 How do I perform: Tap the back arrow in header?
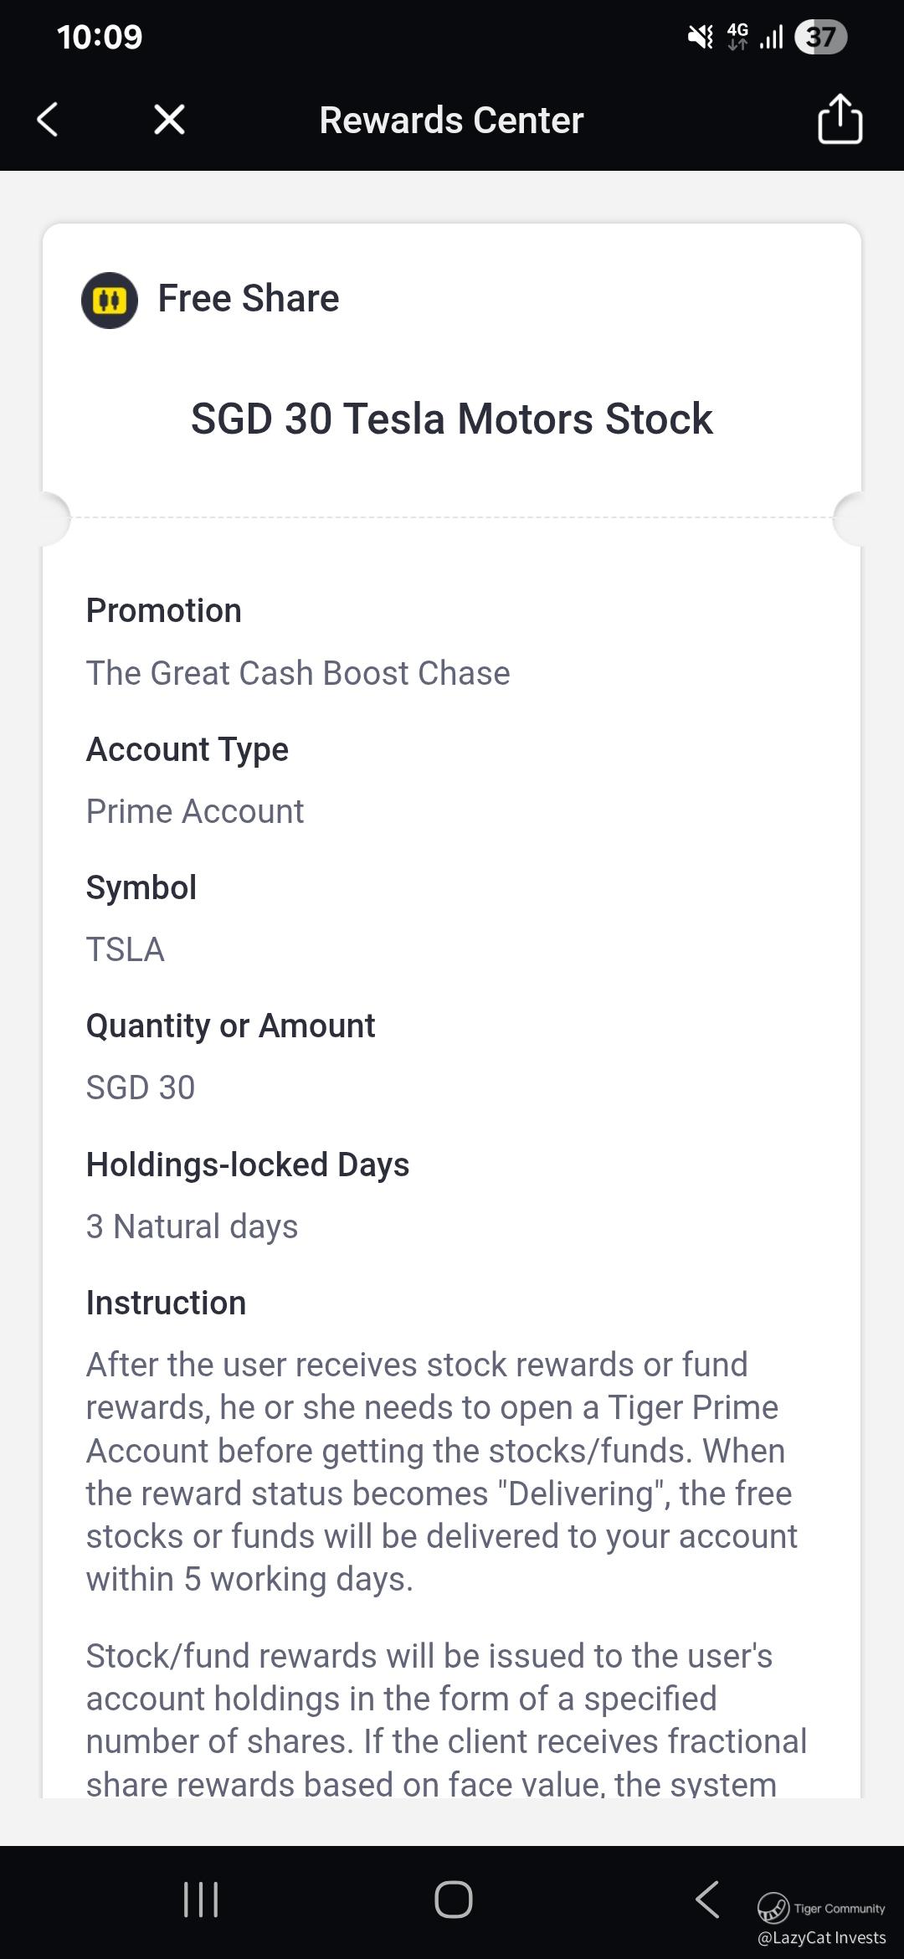(48, 120)
